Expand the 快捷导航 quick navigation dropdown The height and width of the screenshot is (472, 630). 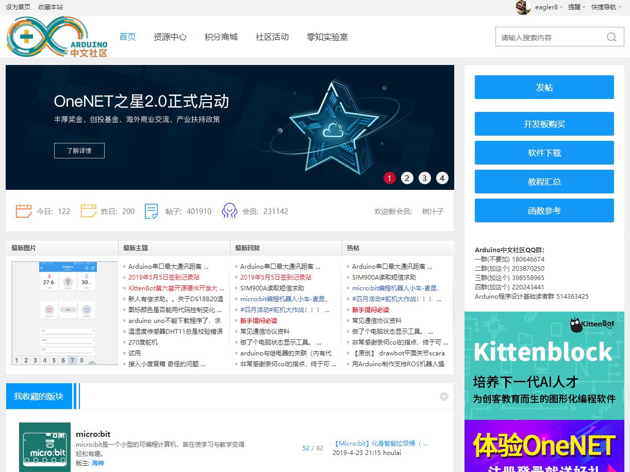(606, 7)
